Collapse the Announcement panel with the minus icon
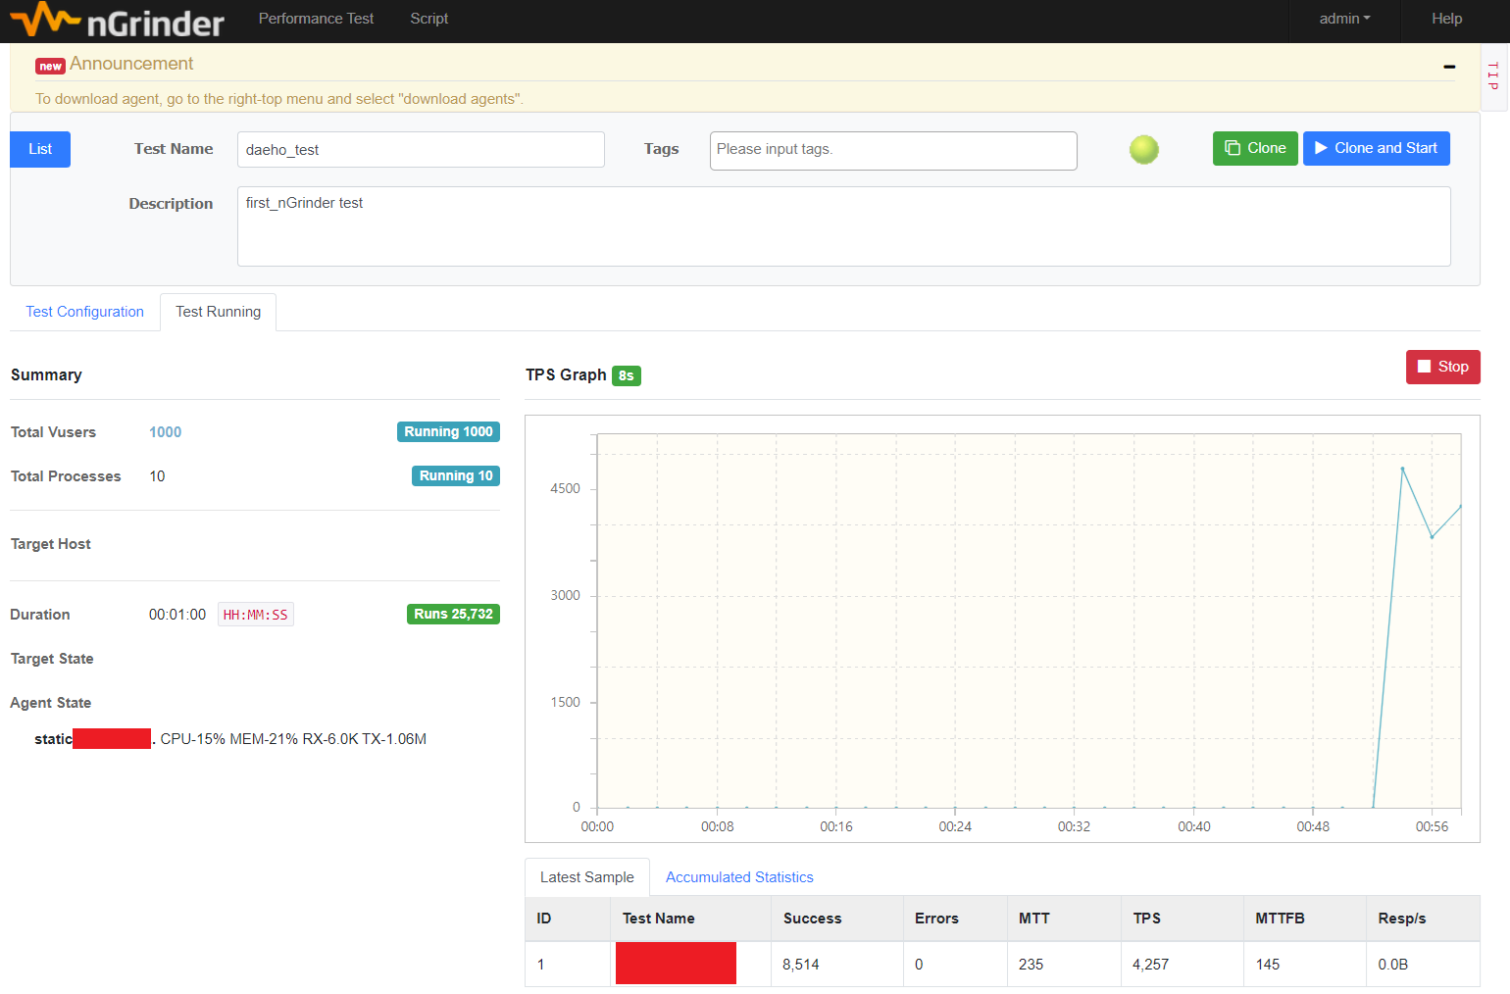 coord(1449,67)
